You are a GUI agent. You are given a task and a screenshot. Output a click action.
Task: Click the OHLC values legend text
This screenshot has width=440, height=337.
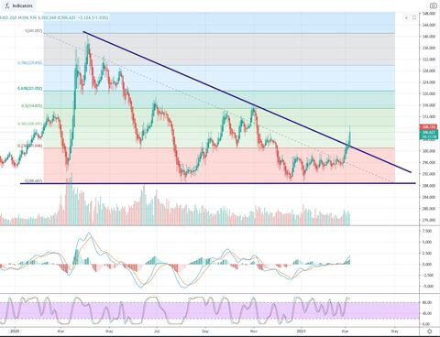(x=54, y=18)
